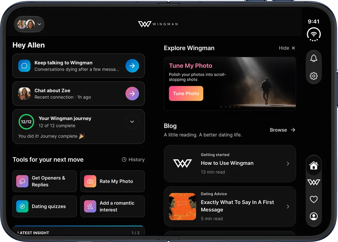Open the account switcher dropdown
This screenshot has width=338, height=242.
(29, 24)
